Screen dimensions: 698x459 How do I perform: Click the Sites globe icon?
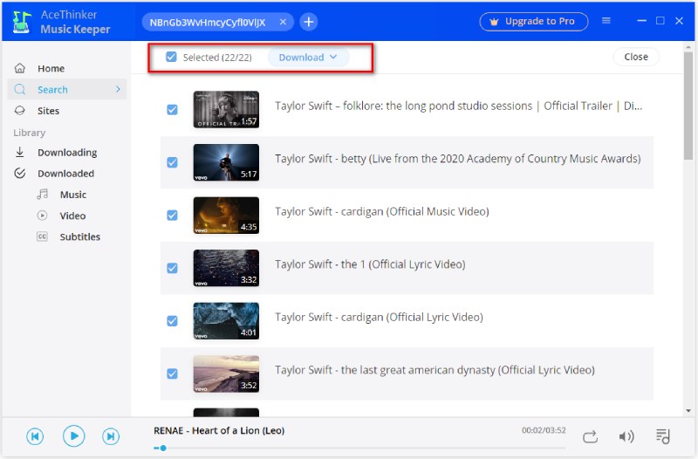pos(20,111)
